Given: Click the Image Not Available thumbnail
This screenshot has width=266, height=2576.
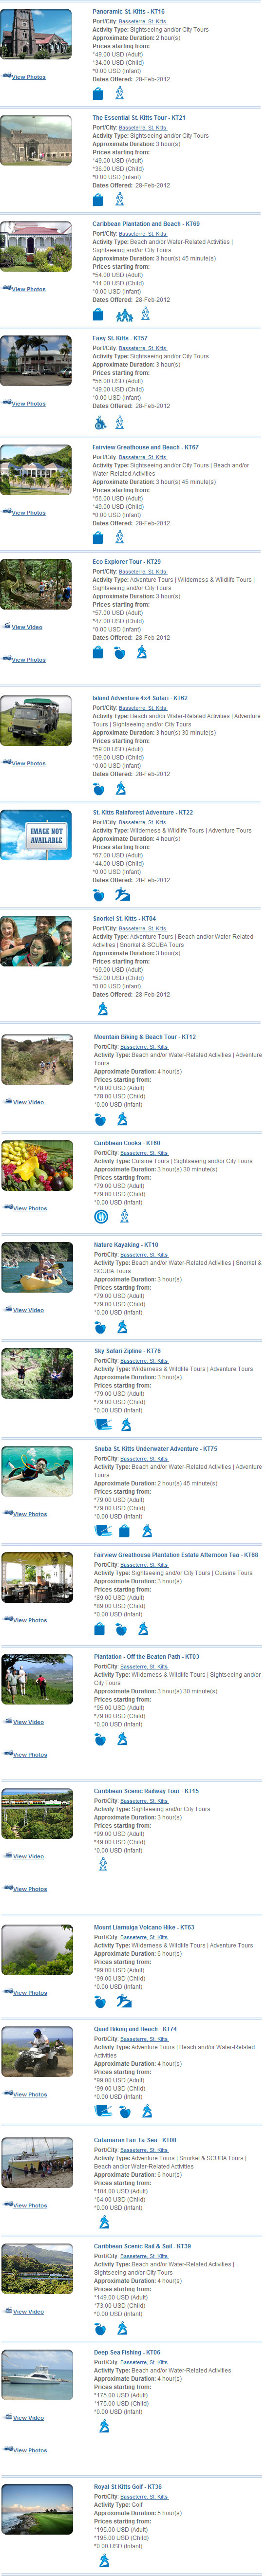Looking at the screenshot, I should coord(36,835).
